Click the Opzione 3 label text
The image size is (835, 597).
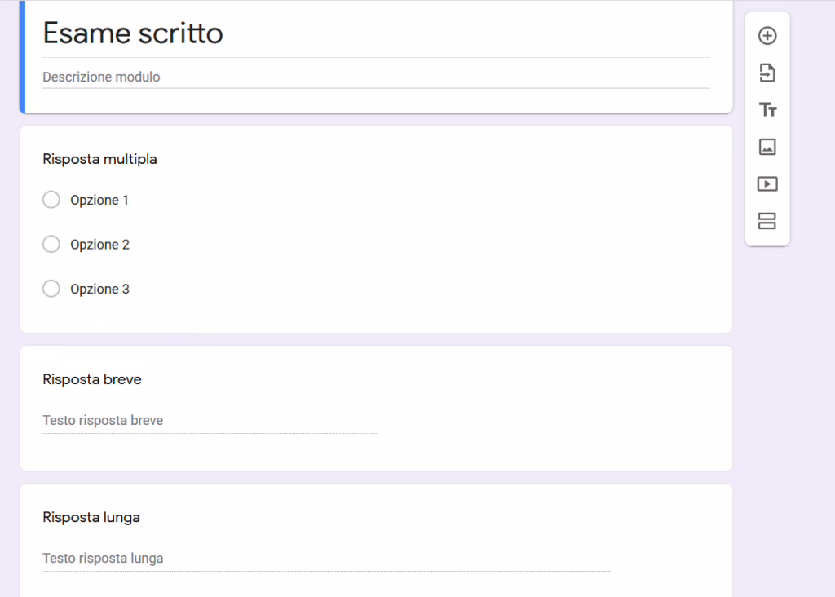point(99,290)
